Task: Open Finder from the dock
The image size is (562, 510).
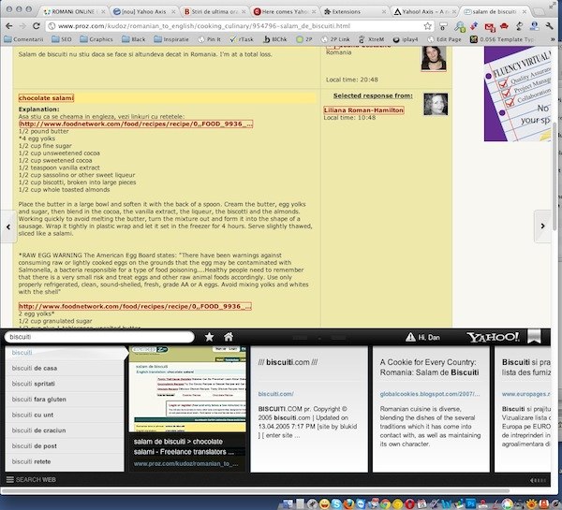Action: tap(288, 503)
